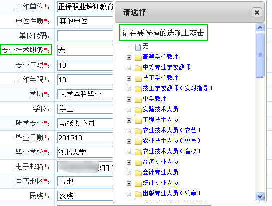The height and width of the screenshot is (206, 272).
Task: Expand the 中等专业学校教师 tree node
Action: click(x=129, y=68)
